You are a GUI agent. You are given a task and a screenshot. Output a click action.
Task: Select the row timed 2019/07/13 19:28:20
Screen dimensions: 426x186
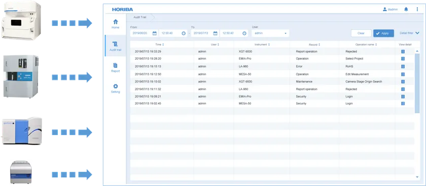[272, 59]
